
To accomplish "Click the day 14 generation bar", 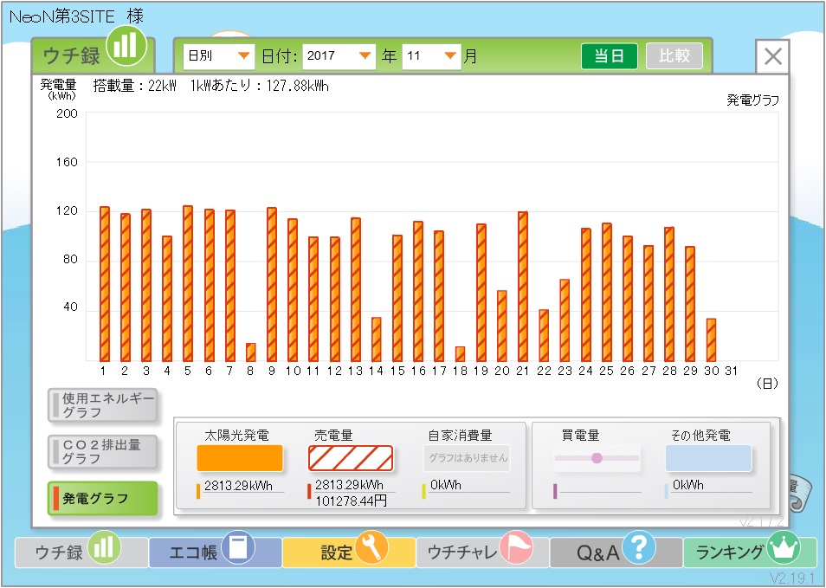I will tap(376, 339).
